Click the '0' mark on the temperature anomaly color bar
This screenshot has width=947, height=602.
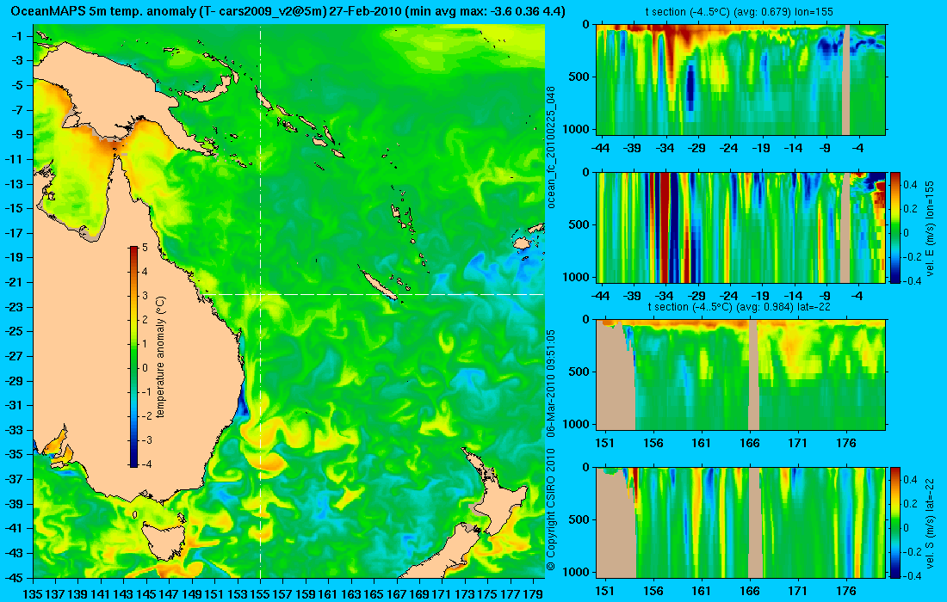point(145,367)
